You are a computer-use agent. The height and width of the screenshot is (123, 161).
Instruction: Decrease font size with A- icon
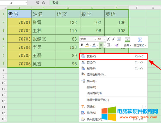pos(113,39)
